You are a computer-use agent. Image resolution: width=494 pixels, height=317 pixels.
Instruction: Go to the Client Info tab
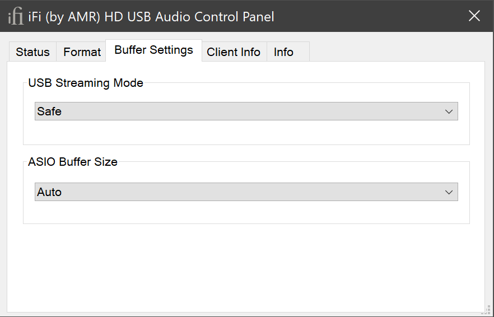click(234, 52)
